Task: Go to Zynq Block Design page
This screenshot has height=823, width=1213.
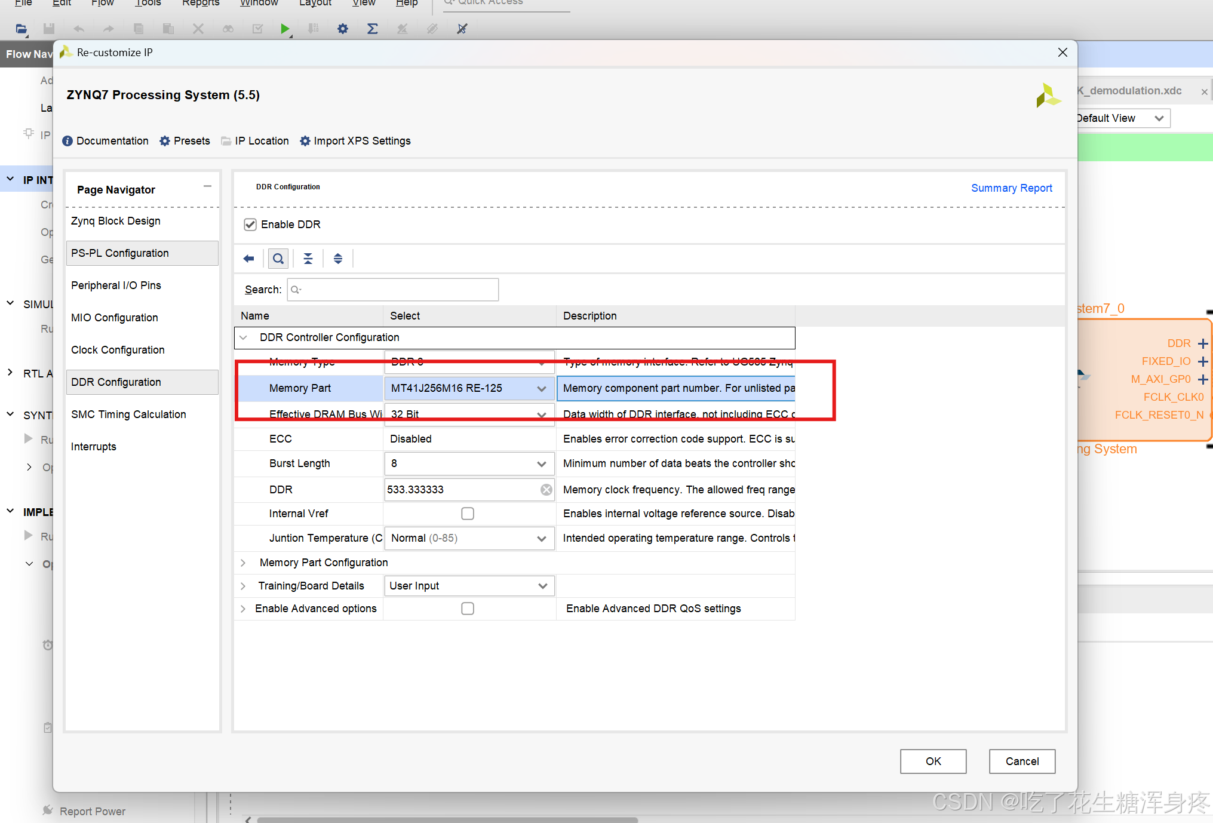Action: point(142,221)
